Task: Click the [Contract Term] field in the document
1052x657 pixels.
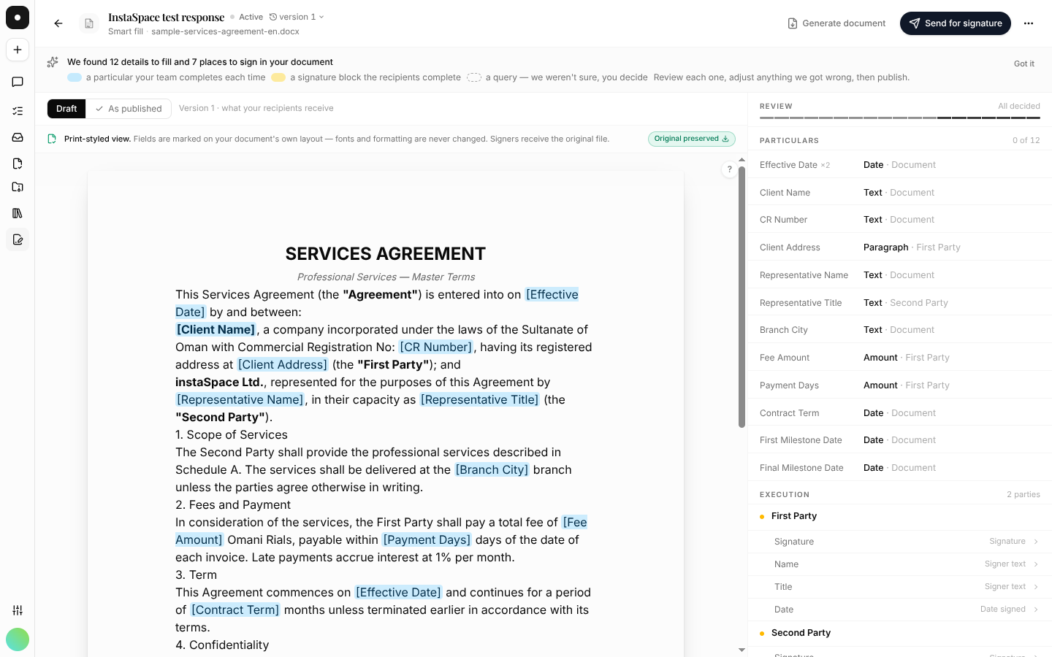Action: pyautogui.click(x=235, y=610)
